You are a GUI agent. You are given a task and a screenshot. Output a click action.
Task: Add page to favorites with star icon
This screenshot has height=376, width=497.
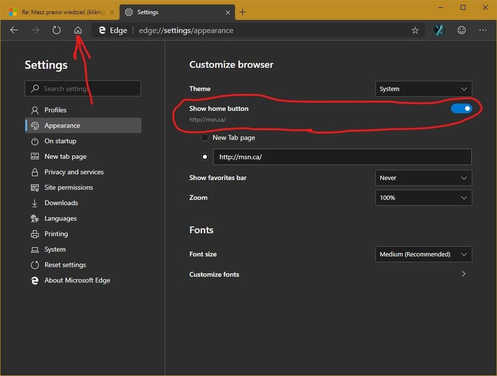pyautogui.click(x=415, y=30)
